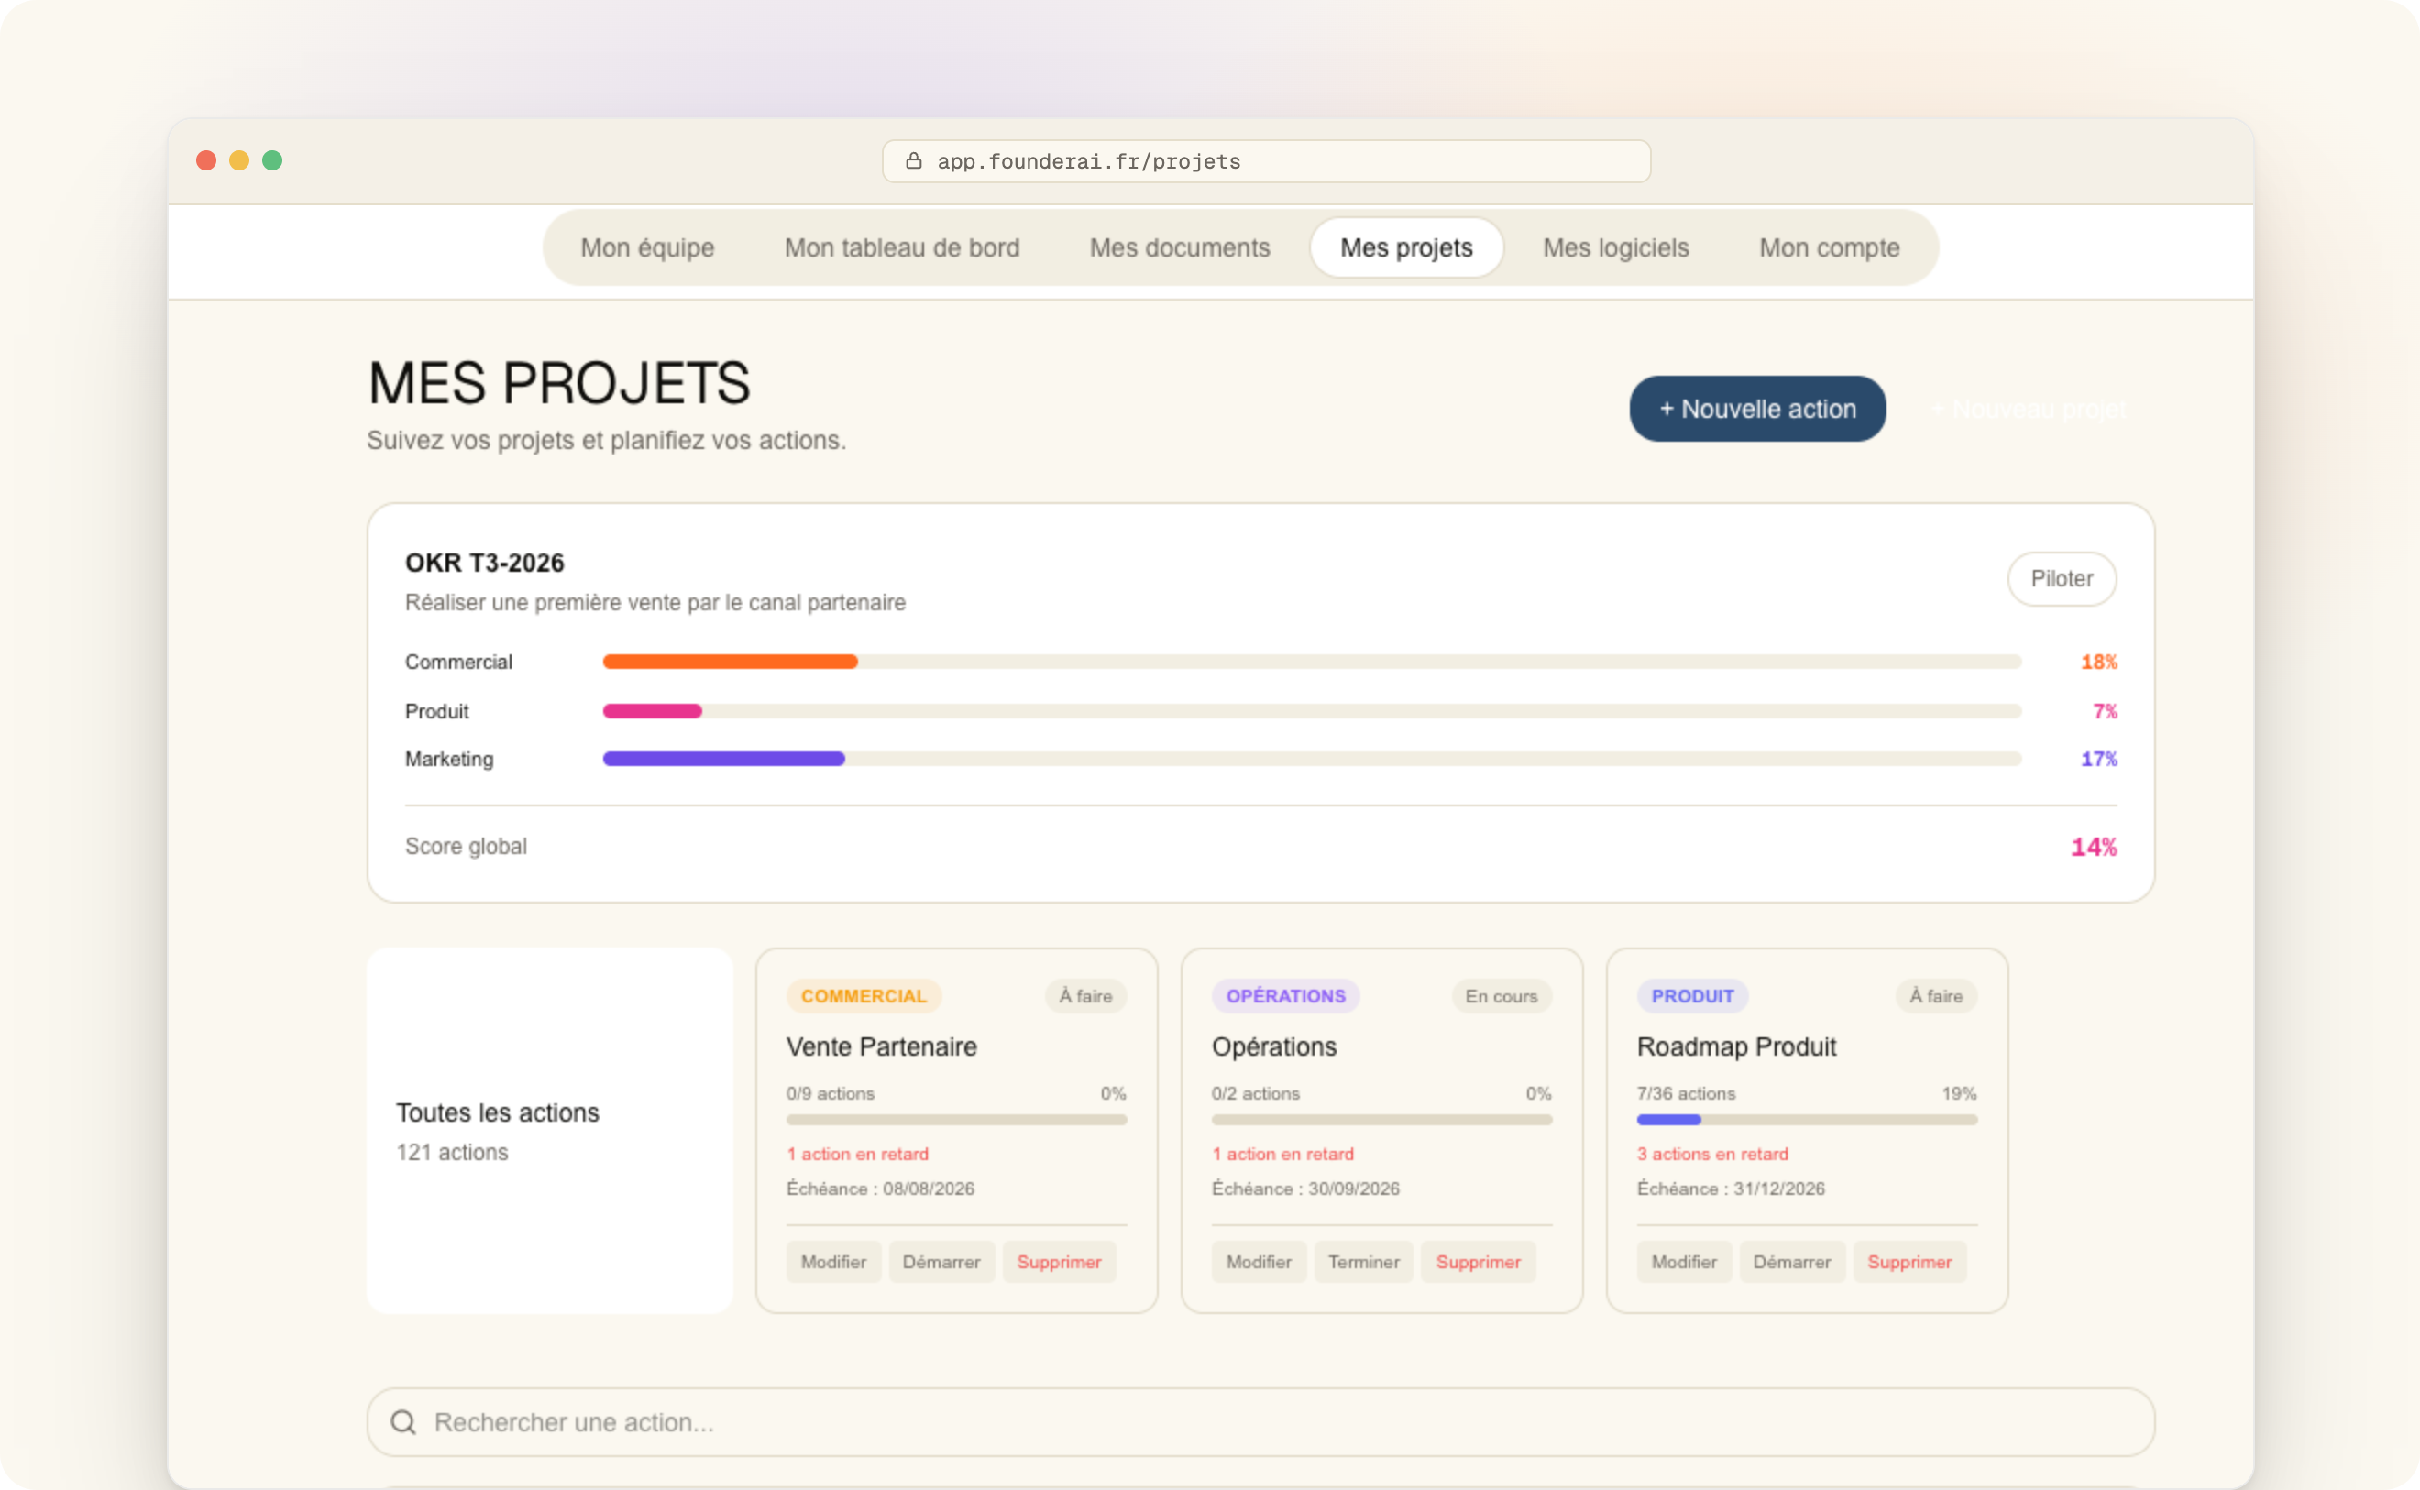The image size is (2420, 1490).
Task: Open the Opérations project title
Action: point(1273,1046)
